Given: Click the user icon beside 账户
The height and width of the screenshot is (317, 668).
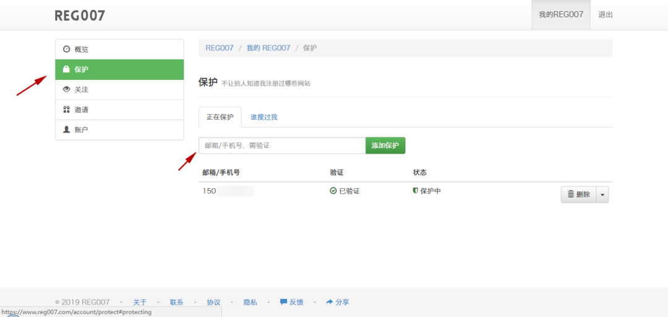Looking at the screenshot, I should pos(66,129).
